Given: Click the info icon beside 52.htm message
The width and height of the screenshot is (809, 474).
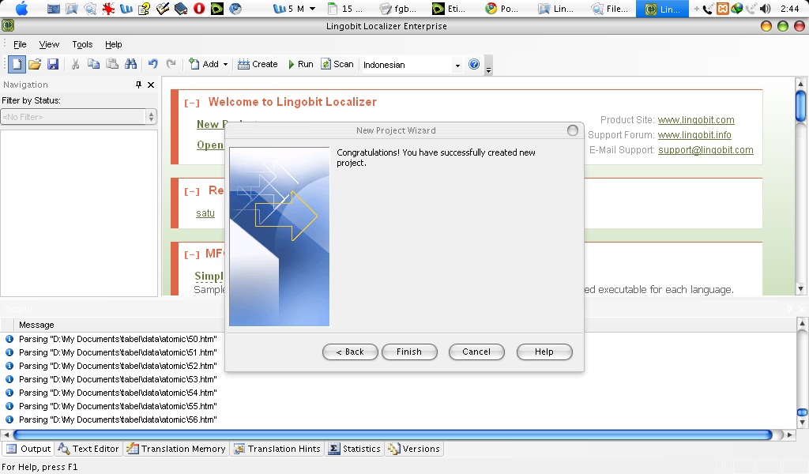Looking at the screenshot, I should [x=9, y=367].
